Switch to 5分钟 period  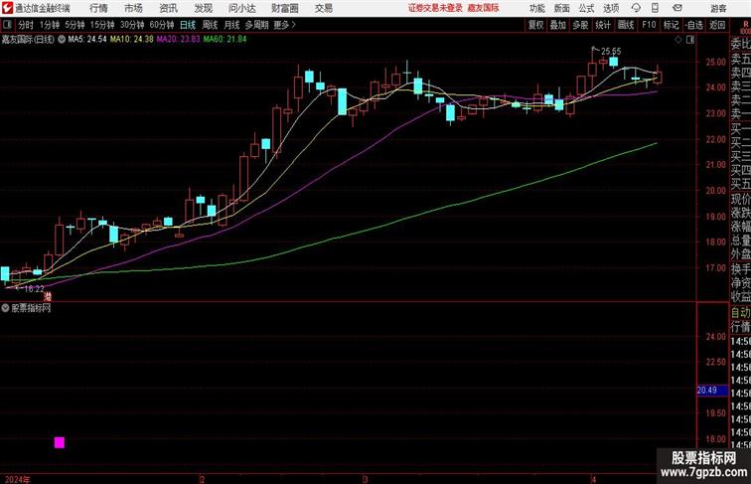75,25
